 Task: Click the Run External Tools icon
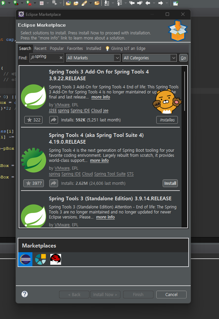click(x=29, y=3)
